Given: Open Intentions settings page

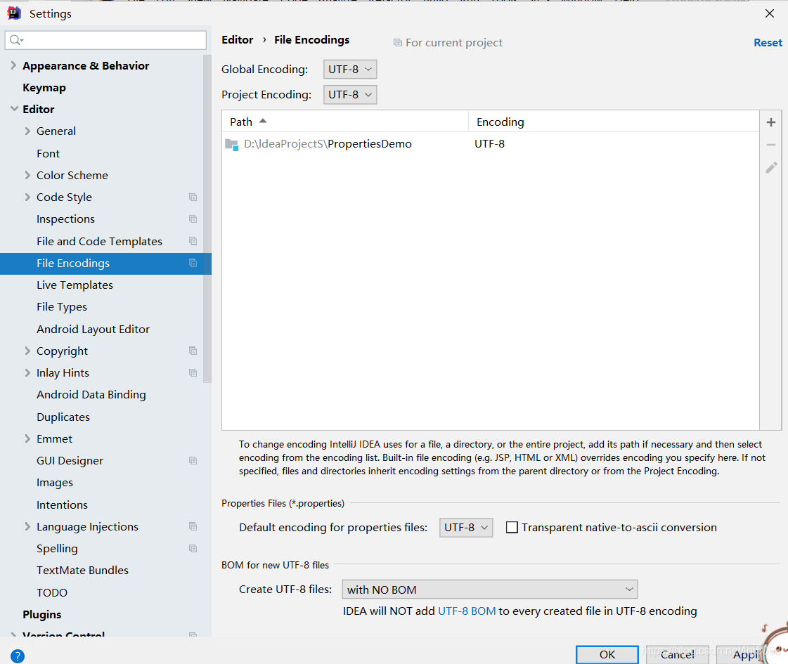Looking at the screenshot, I should pos(63,504).
